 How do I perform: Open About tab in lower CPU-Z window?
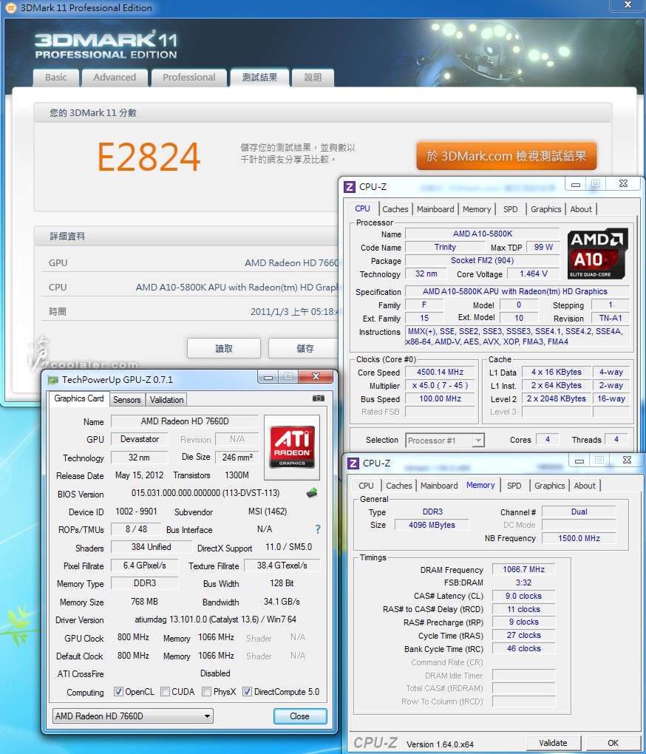tap(585, 486)
